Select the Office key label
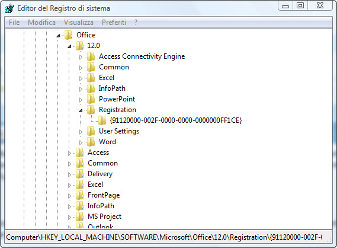 (x=86, y=35)
